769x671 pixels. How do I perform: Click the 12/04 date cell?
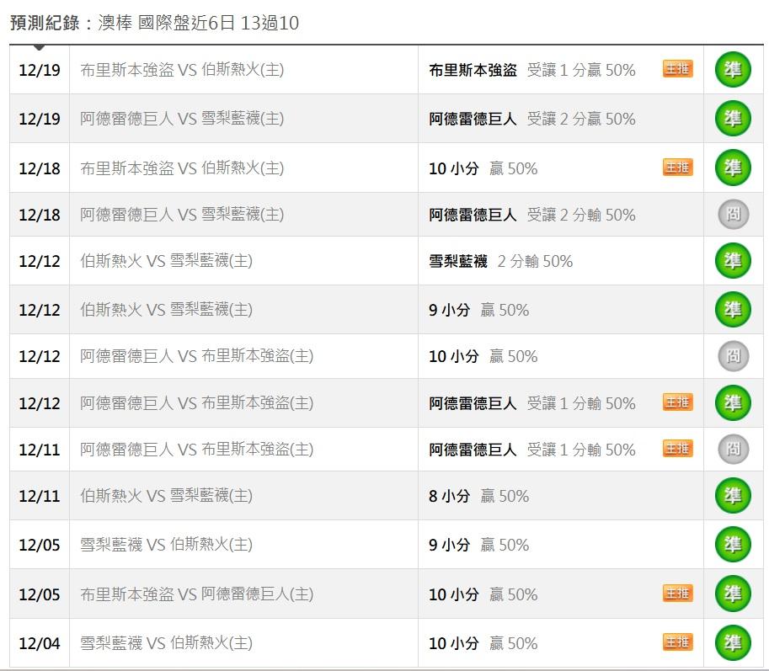pos(40,644)
